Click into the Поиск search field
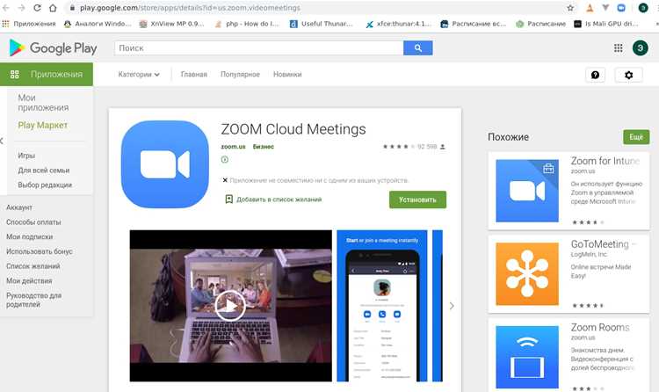Image resolution: width=659 pixels, height=392 pixels. point(259,48)
